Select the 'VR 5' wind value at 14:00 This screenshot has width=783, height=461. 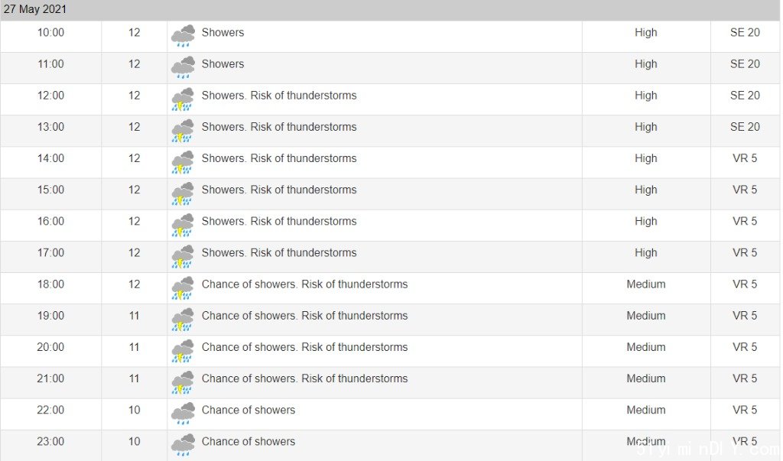745,158
